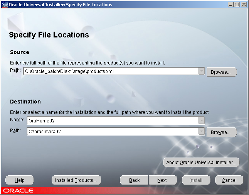The image size is (249, 195).
Task: Browse for the source products.xml file
Action: tap(222, 72)
